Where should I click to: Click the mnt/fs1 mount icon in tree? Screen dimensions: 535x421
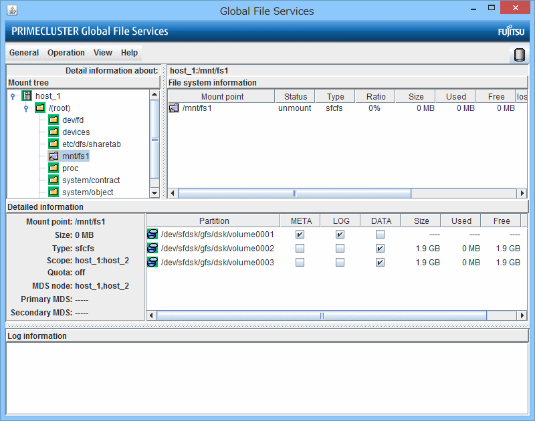point(53,156)
